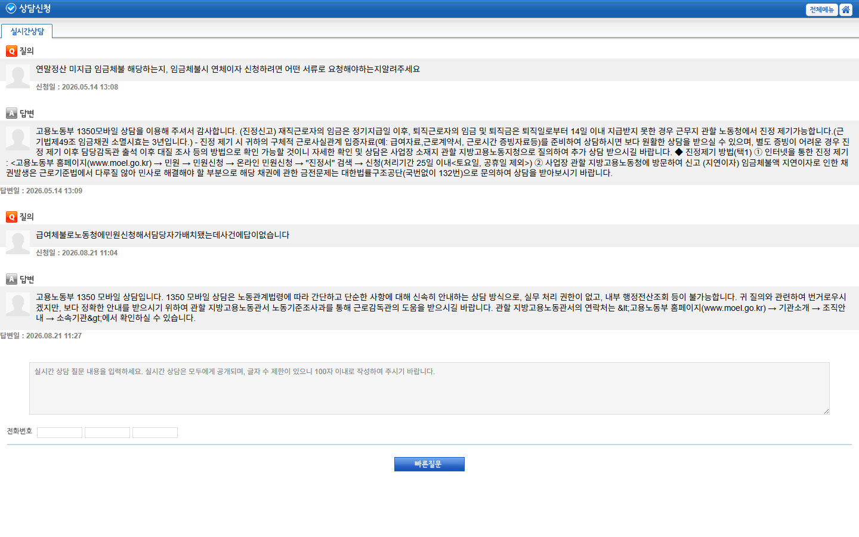Select the 실시간상담 tab

(x=27, y=31)
